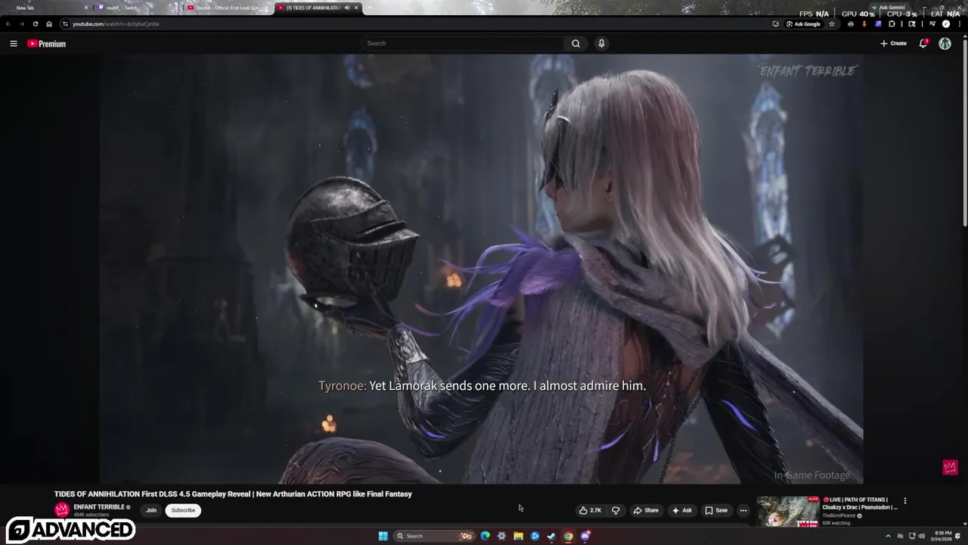The image size is (968, 545).
Task: Focus the YouTube search field
Action: click(463, 44)
